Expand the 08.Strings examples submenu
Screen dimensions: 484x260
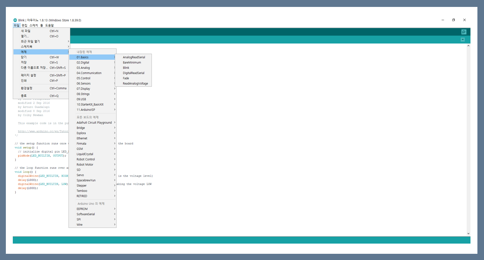tap(92, 94)
